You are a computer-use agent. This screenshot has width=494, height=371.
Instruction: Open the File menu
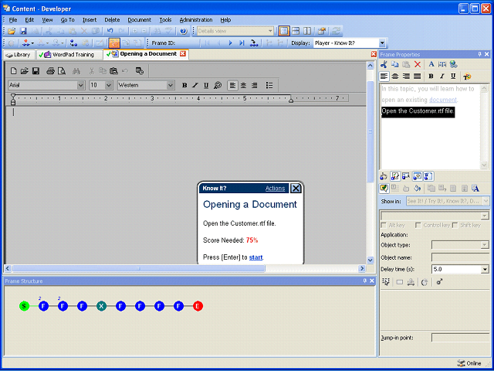[13, 20]
